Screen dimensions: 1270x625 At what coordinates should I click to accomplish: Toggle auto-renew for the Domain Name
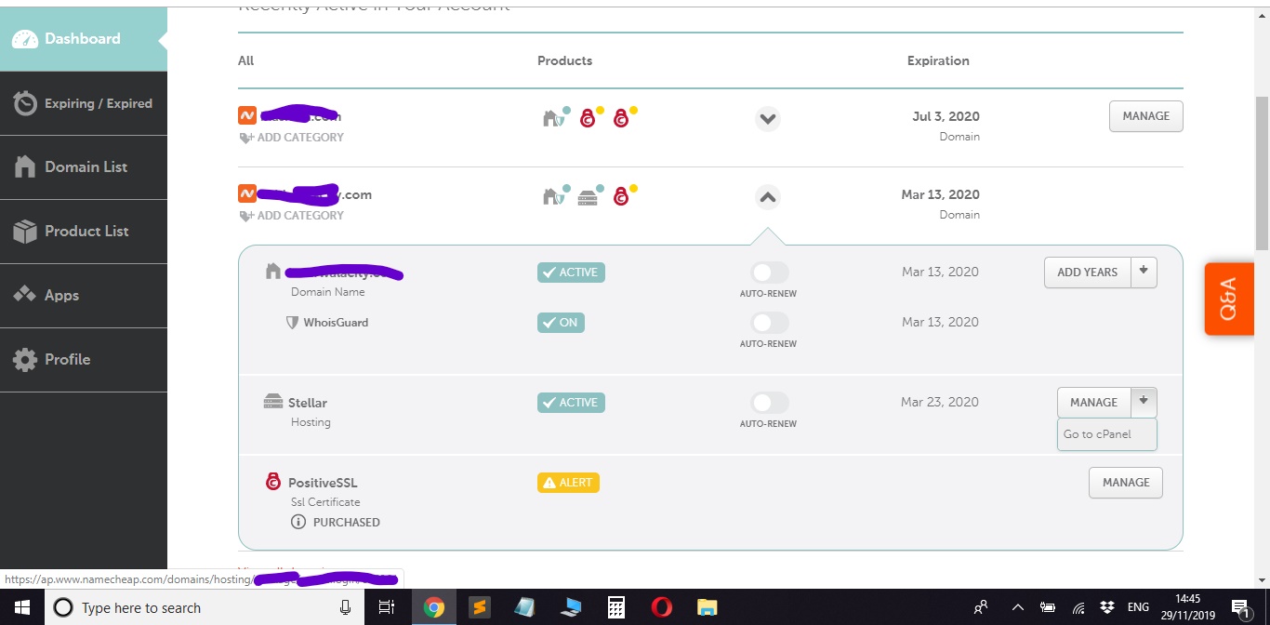click(x=769, y=273)
